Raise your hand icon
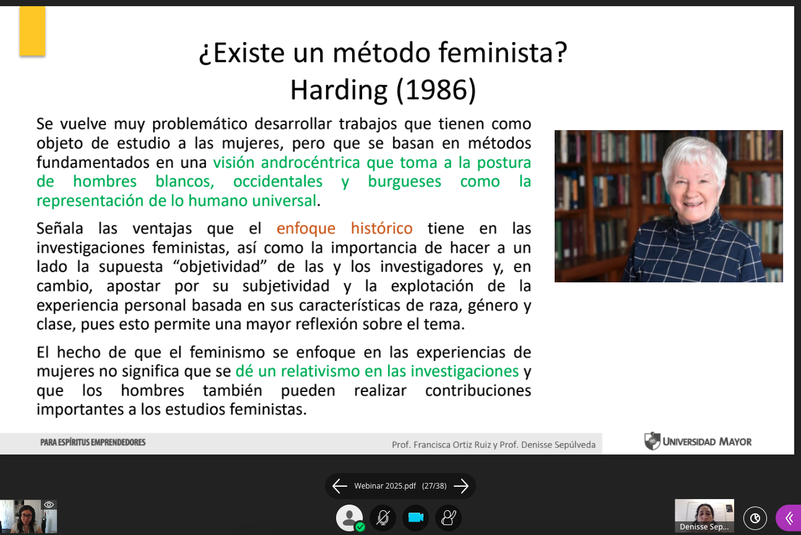The image size is (801, 535). pyautogui.click(x=448, y=518)
